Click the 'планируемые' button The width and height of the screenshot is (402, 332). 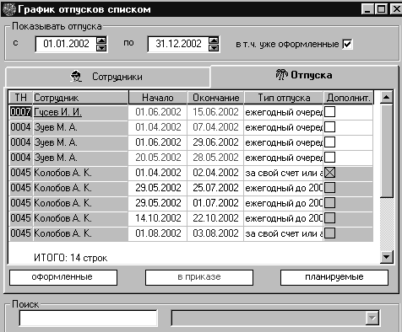[334, 277]
